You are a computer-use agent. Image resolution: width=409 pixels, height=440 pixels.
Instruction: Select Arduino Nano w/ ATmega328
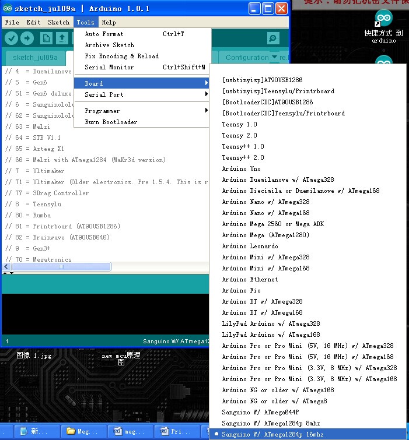click(308, 202)
